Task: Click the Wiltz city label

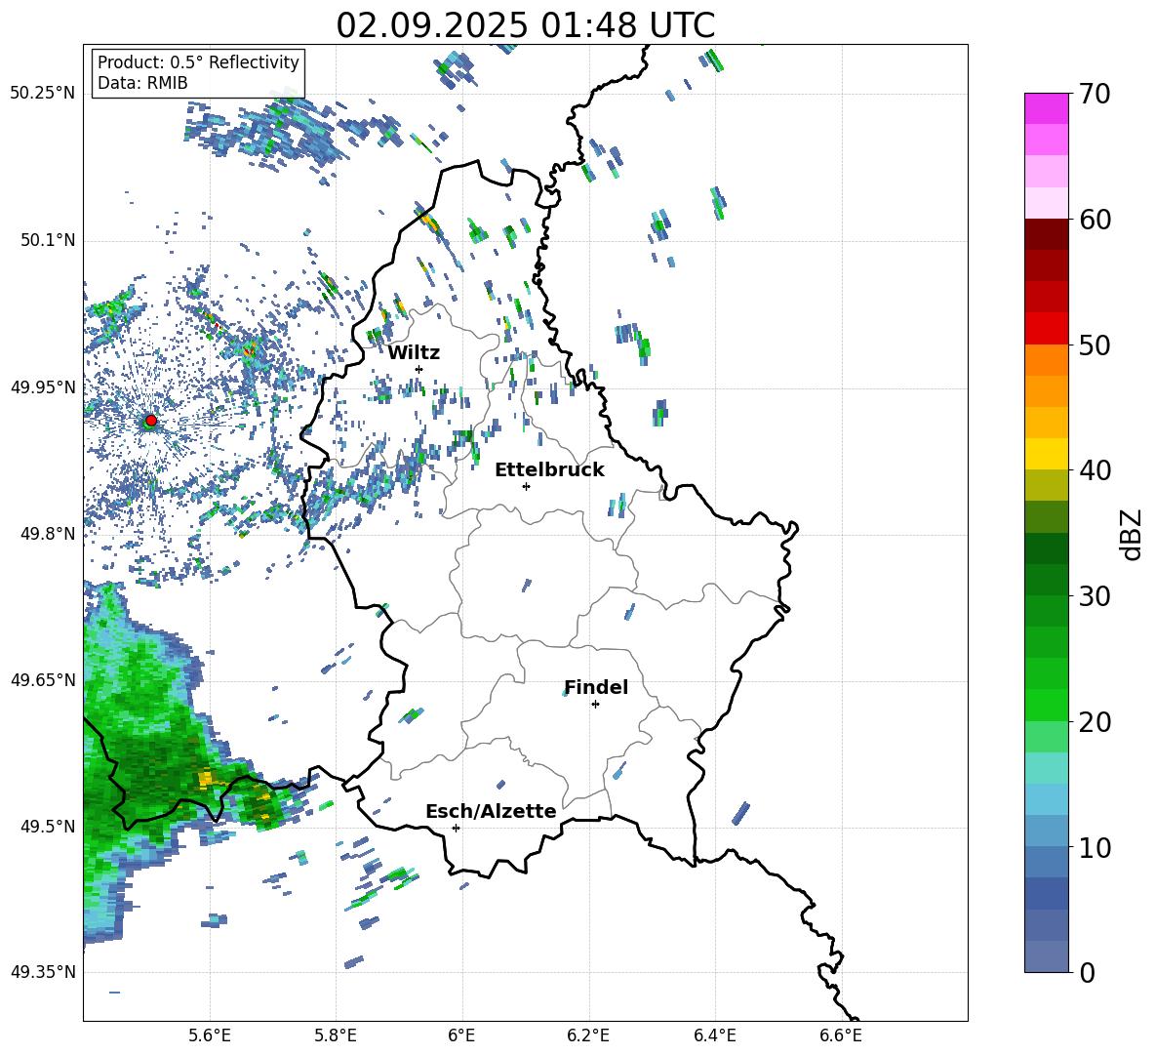Action: pyautogui.click(x=414, y=352)
